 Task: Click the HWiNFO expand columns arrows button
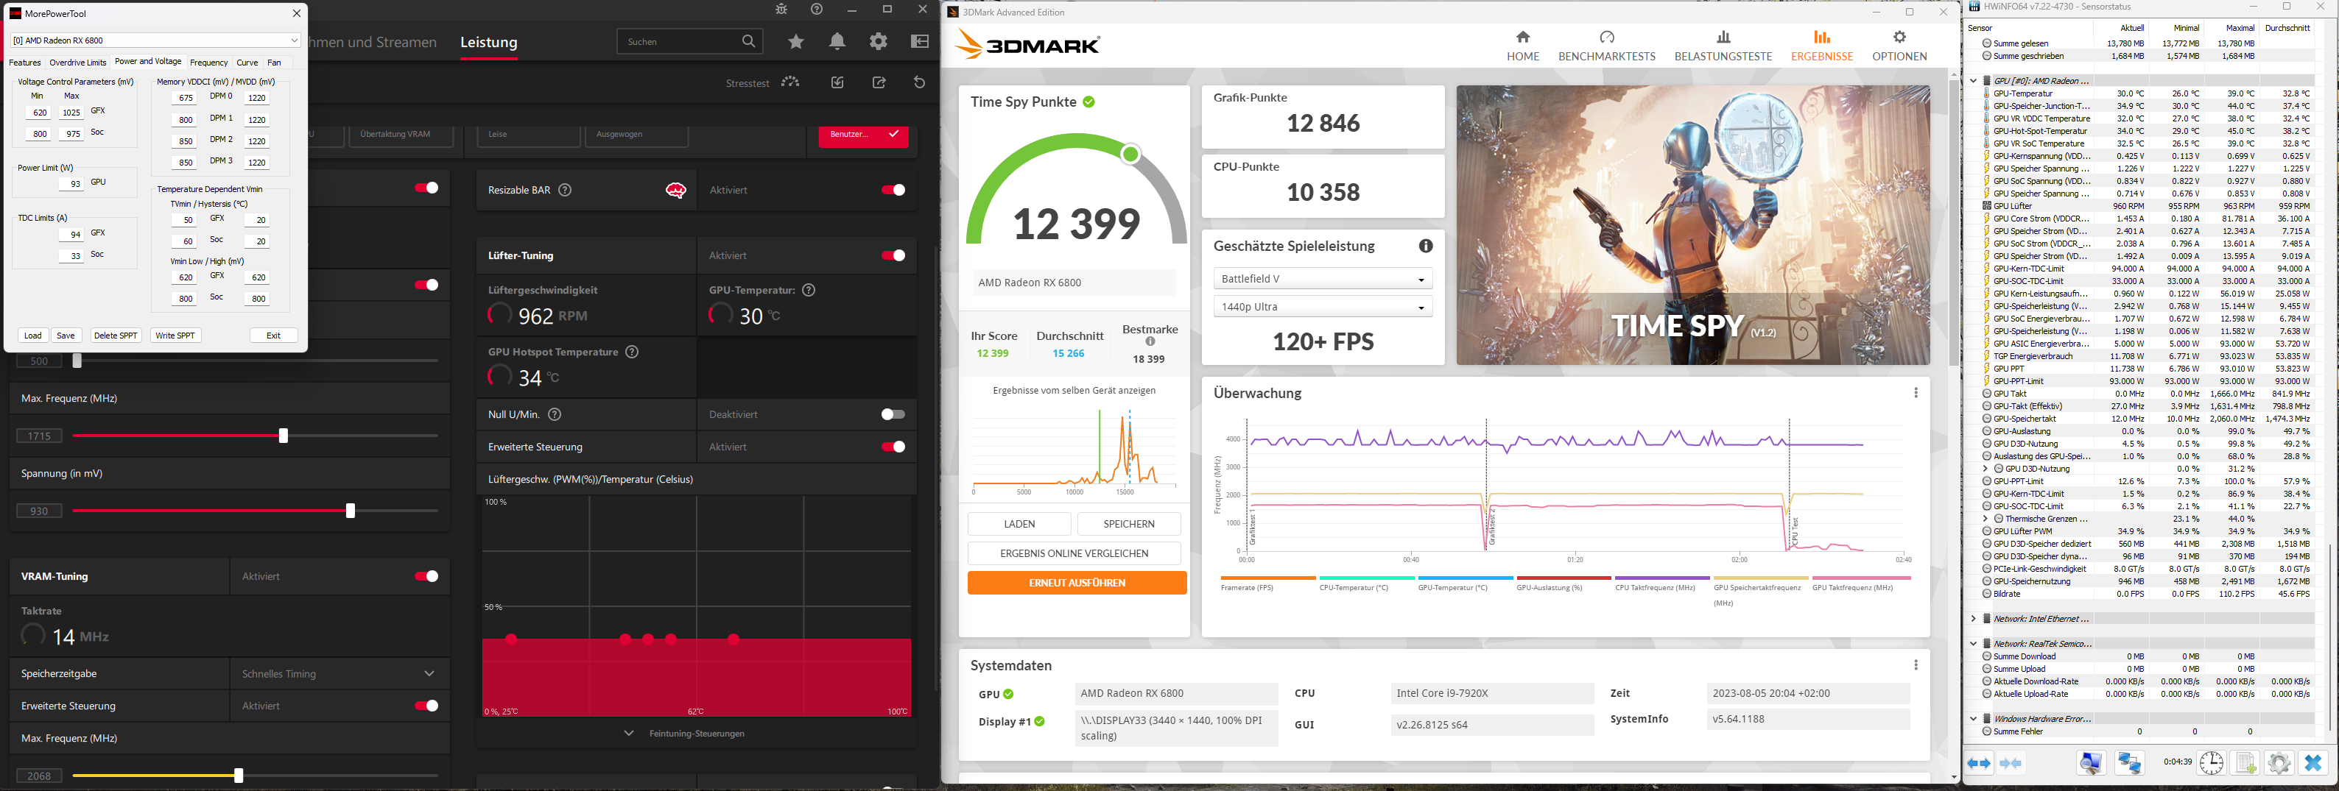tap(1979, 764)
